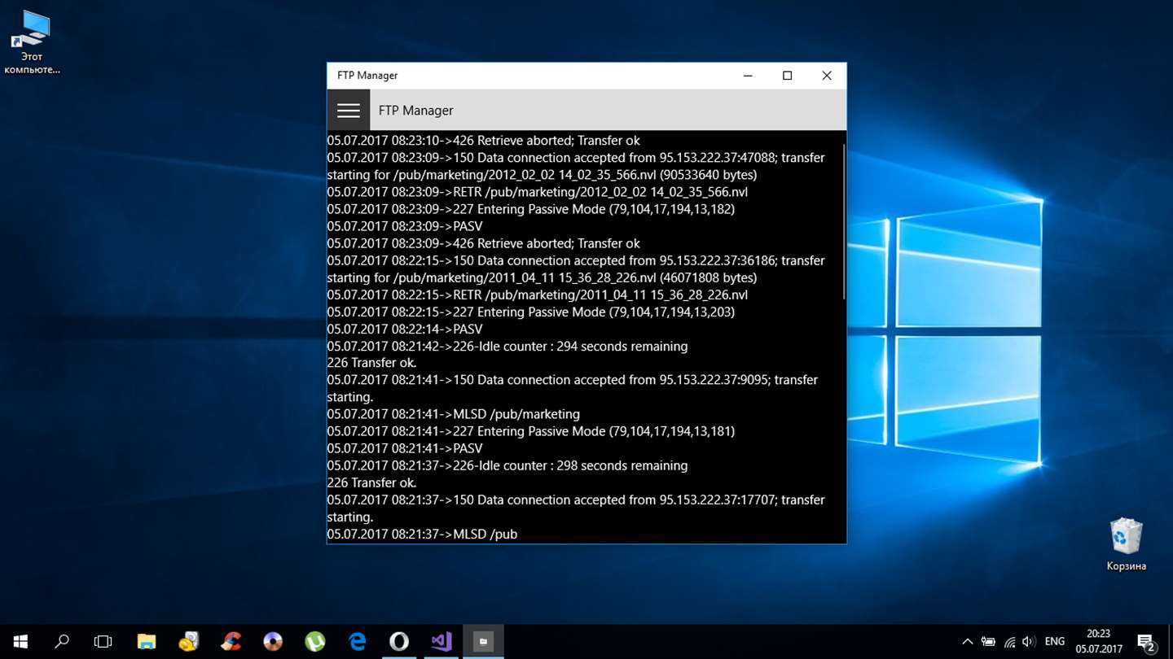Click the Passive Mode line ending in 13,181
Image resolution: width=1173 pixels, height=659 pixels.
click(x=531, y=431)
